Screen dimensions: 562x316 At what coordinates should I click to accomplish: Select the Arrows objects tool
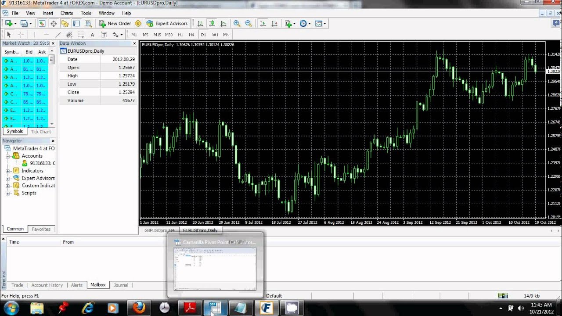[115, 35]
